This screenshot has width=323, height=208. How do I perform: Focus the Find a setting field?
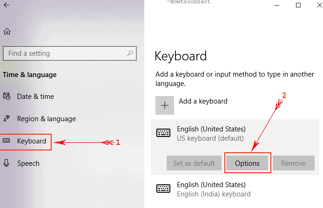(70, 53)
